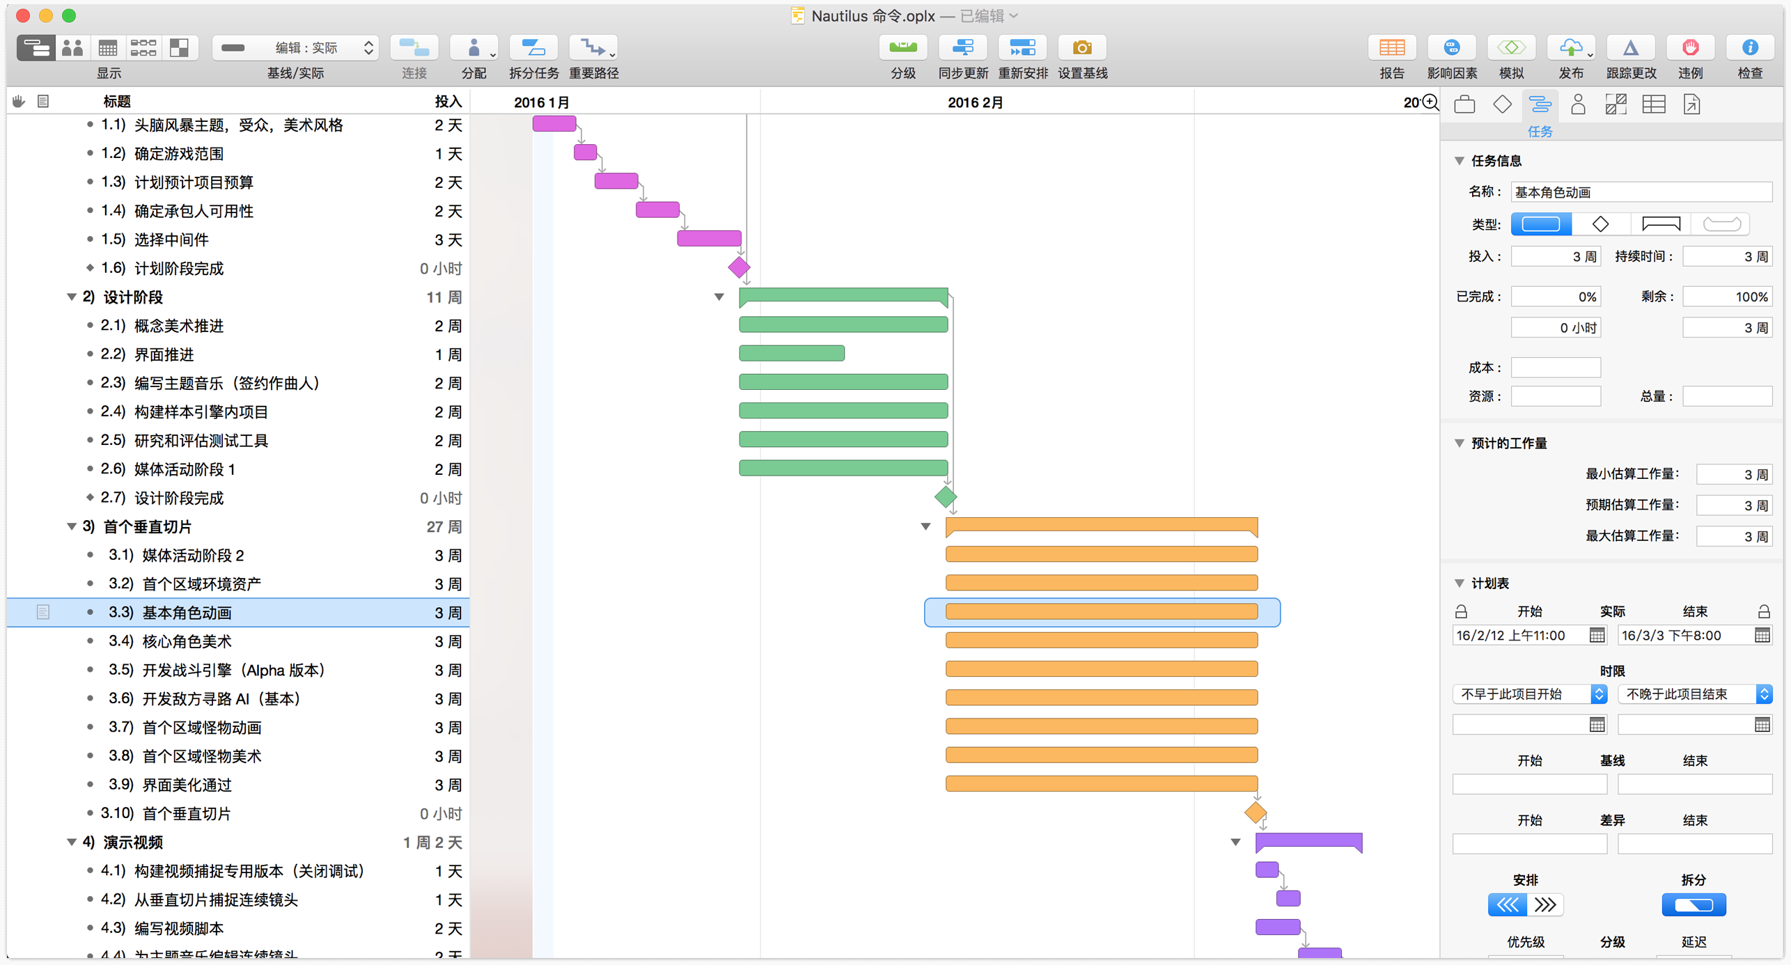Open the 编辑：实际 baseline popup

(x=296, y=48)
